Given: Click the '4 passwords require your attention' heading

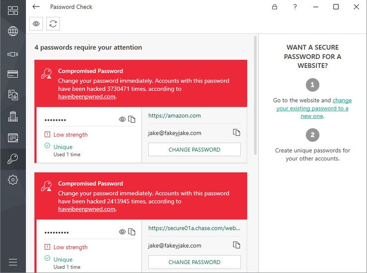Looking at the screenshot, I should (x=88, y=48).
